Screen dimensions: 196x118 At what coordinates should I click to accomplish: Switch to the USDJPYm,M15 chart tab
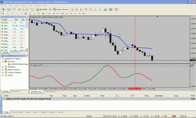click(x=51, y=92)
